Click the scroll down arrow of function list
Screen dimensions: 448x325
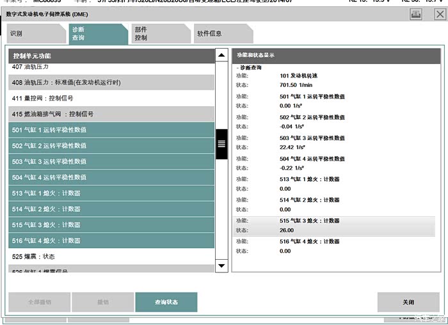(x=221, y=265)
